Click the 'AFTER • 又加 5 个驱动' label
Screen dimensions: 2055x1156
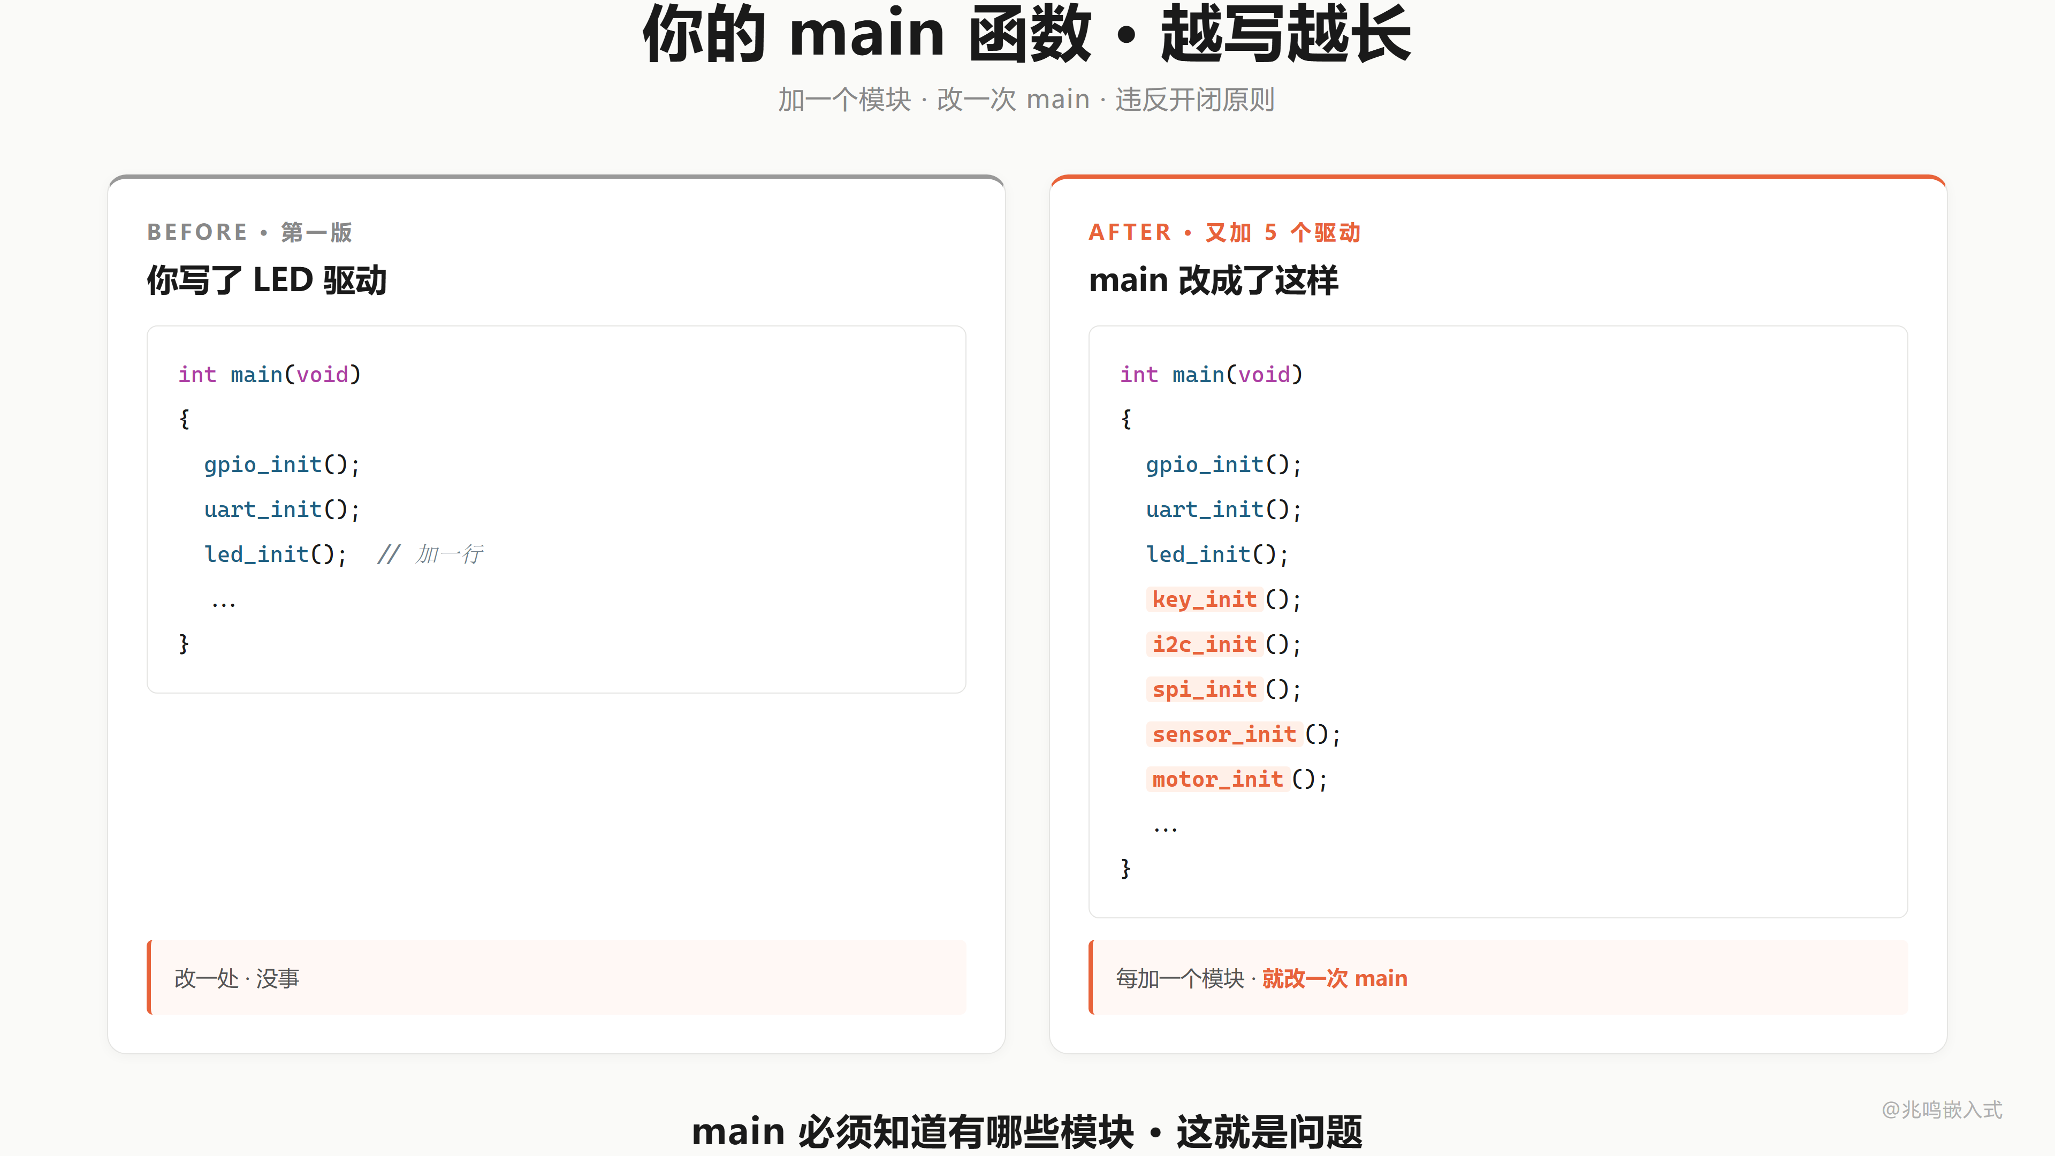pos(1224,232)
